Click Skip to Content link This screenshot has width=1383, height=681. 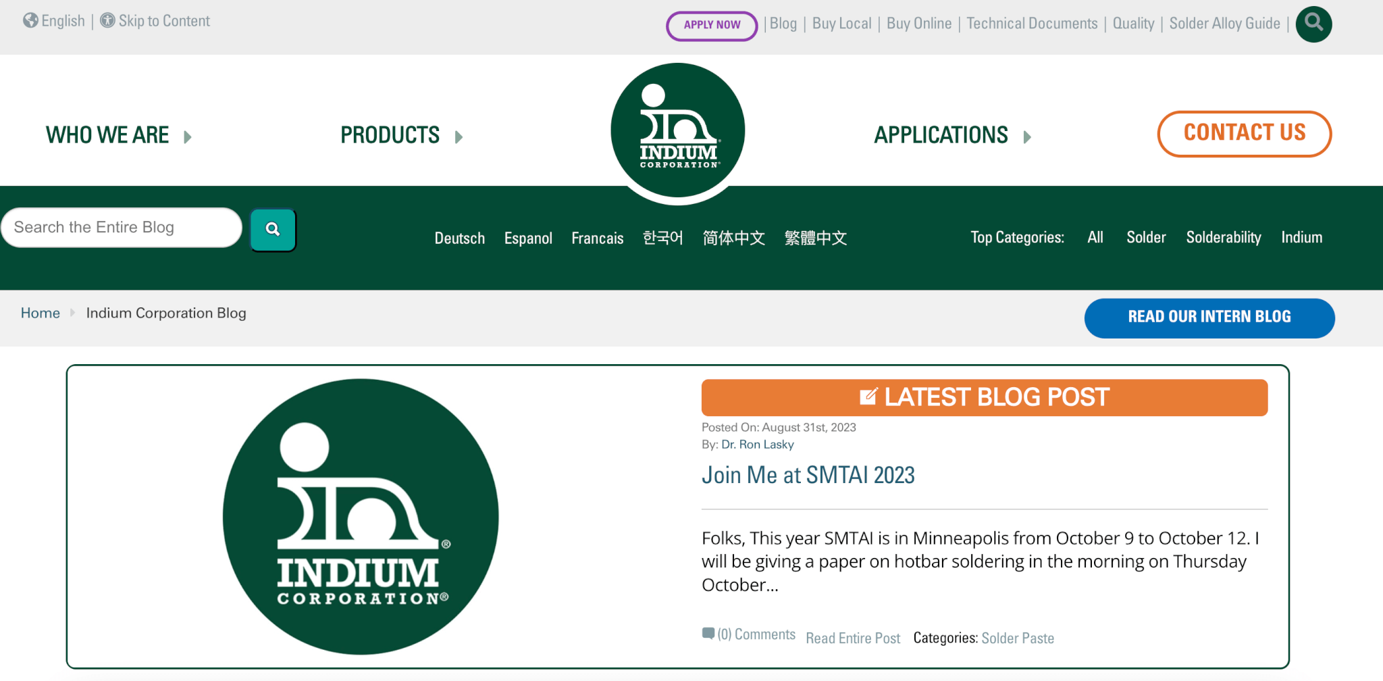pos(164,21)
